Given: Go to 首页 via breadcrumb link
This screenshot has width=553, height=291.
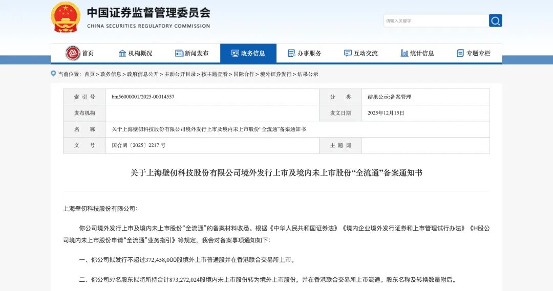Looking at the screenshot, I should click(x=90, y=74).
